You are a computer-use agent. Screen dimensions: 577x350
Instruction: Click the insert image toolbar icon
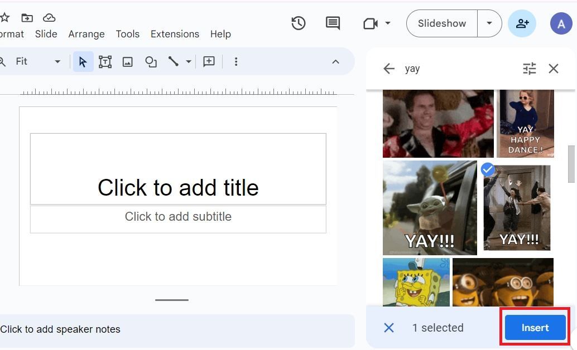(x=128, y=62)
